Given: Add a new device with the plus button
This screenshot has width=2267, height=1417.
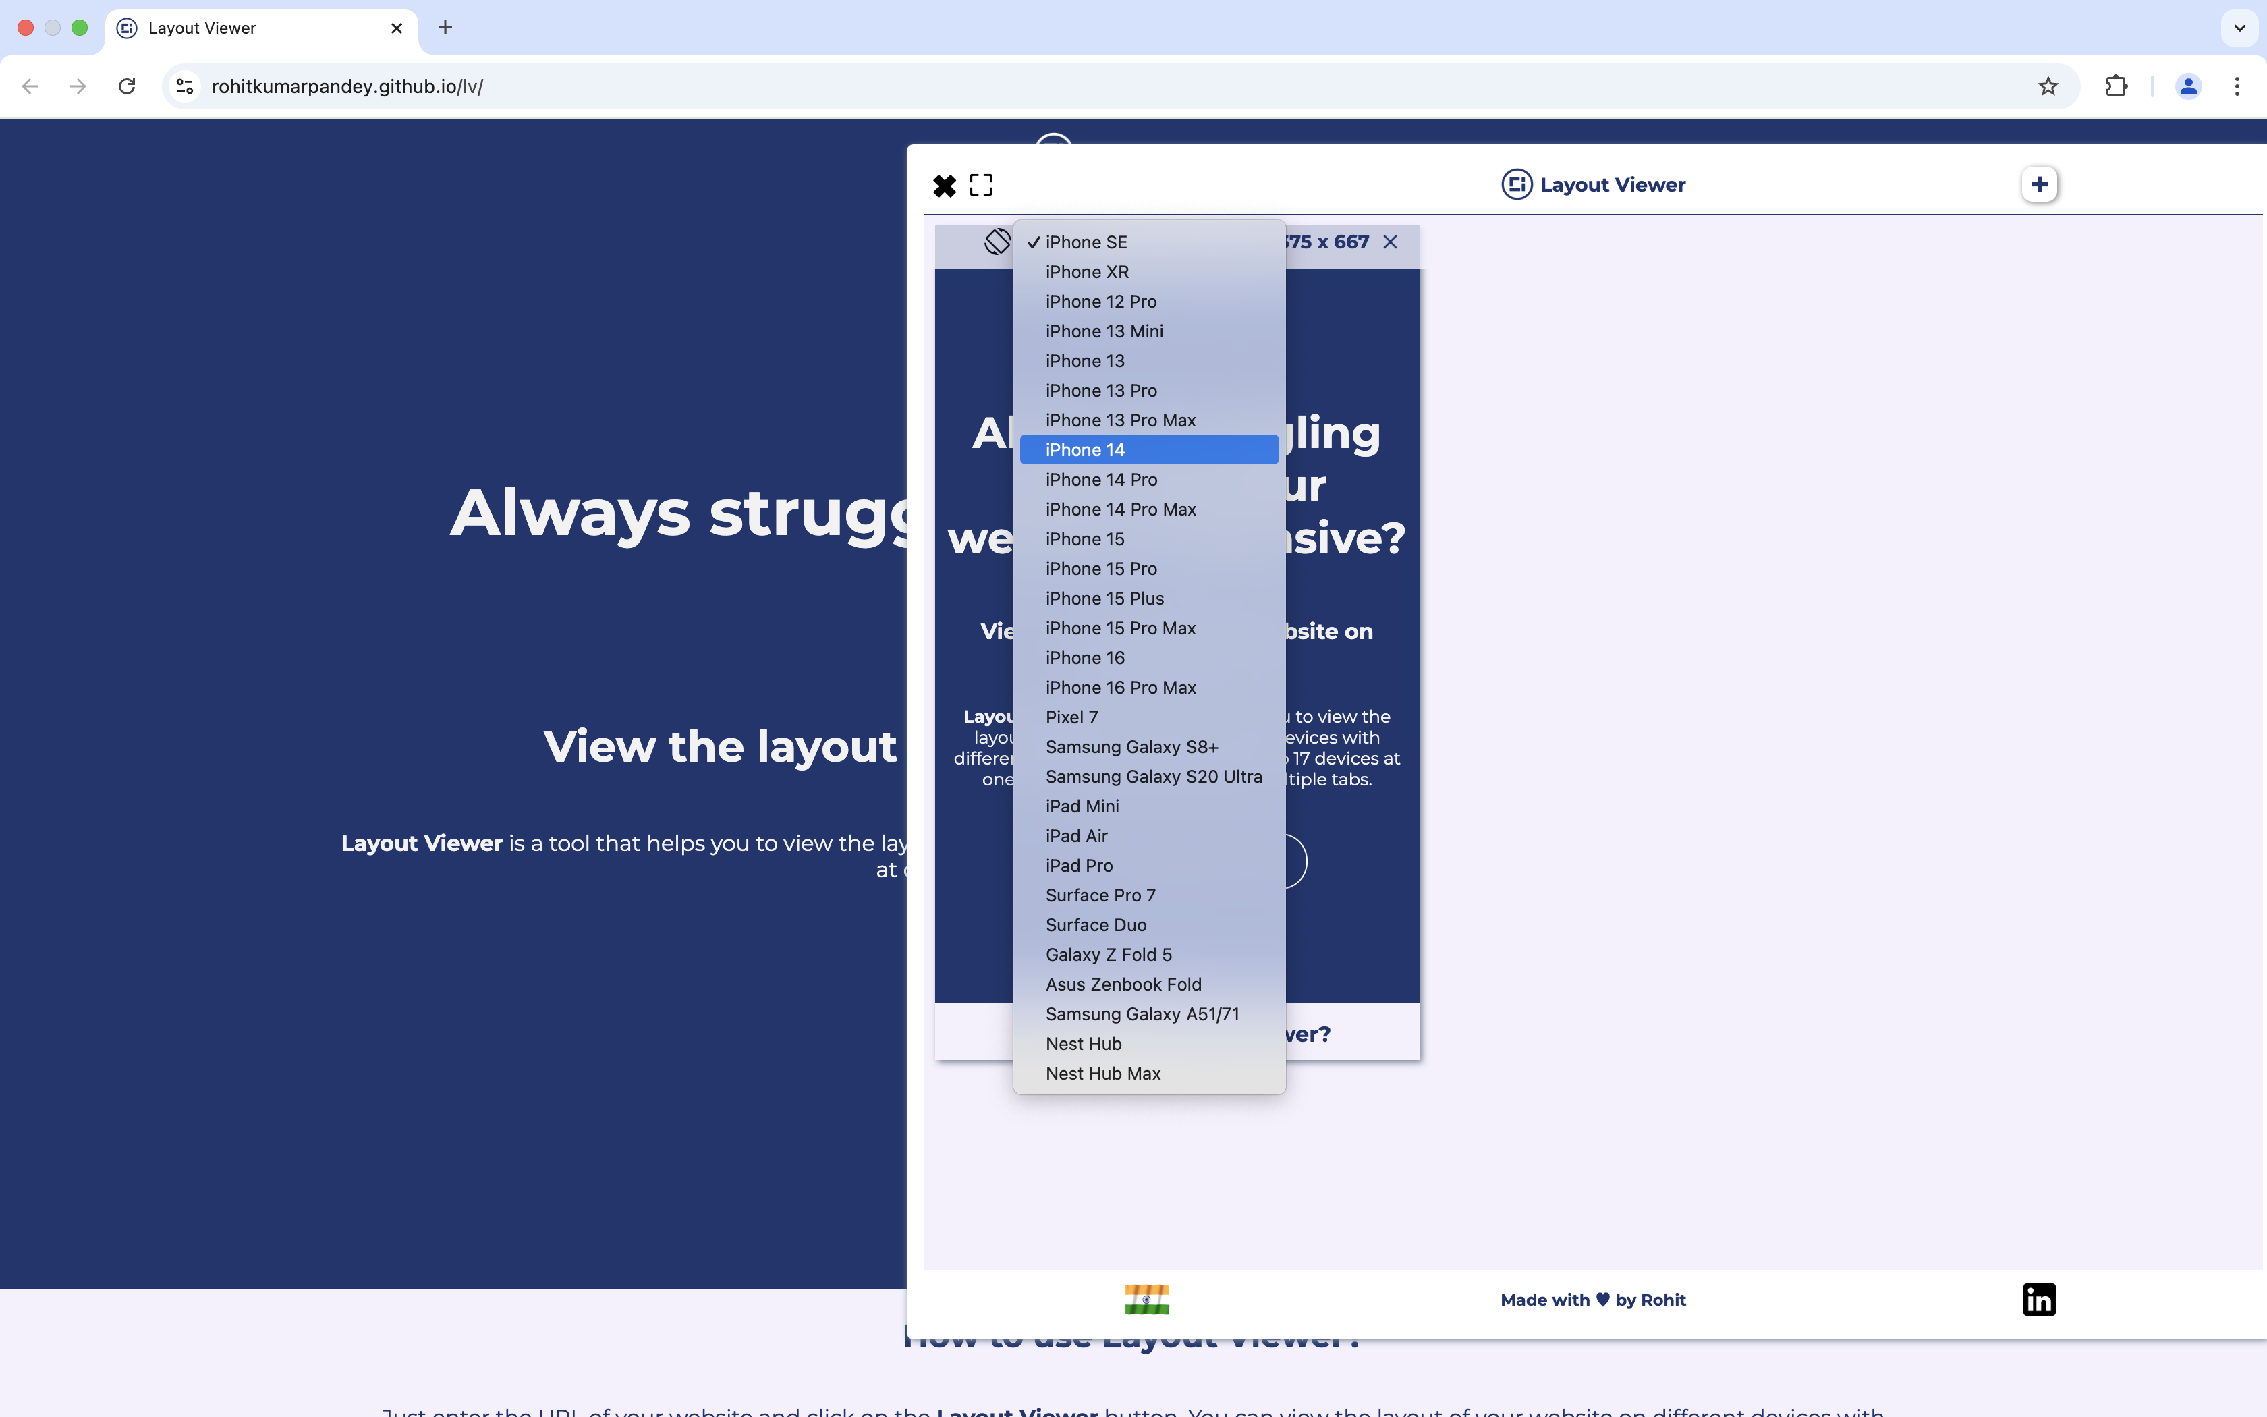Looking at the screenshot, I should (2040, 185).
